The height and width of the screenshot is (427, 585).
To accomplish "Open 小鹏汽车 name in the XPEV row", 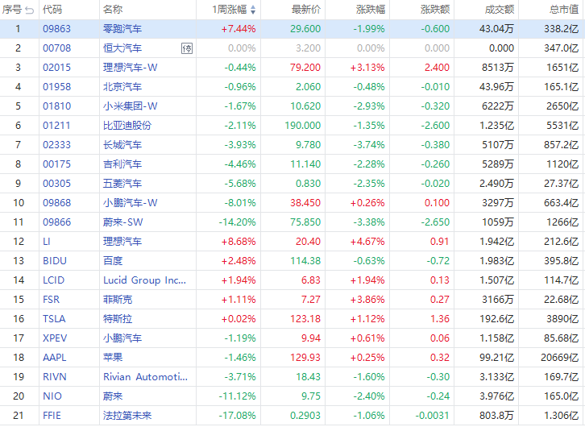I will pyautogui.click(x=122, y=338).
